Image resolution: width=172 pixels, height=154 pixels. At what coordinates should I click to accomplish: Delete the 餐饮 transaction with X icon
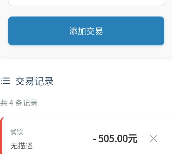(x=153, y=139)
